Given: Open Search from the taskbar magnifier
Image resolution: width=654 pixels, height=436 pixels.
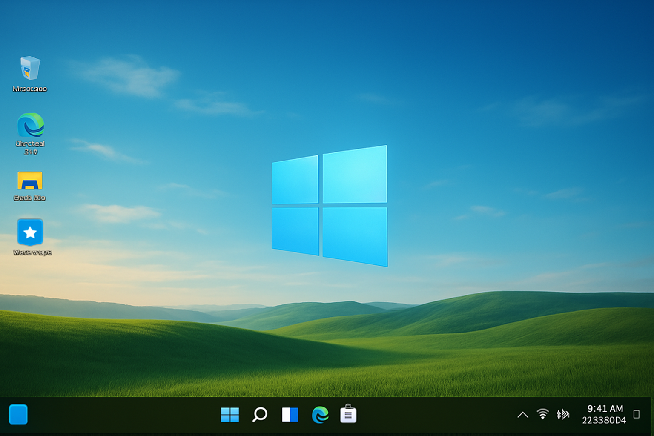Looking at the screenshot, I should 260,414.
